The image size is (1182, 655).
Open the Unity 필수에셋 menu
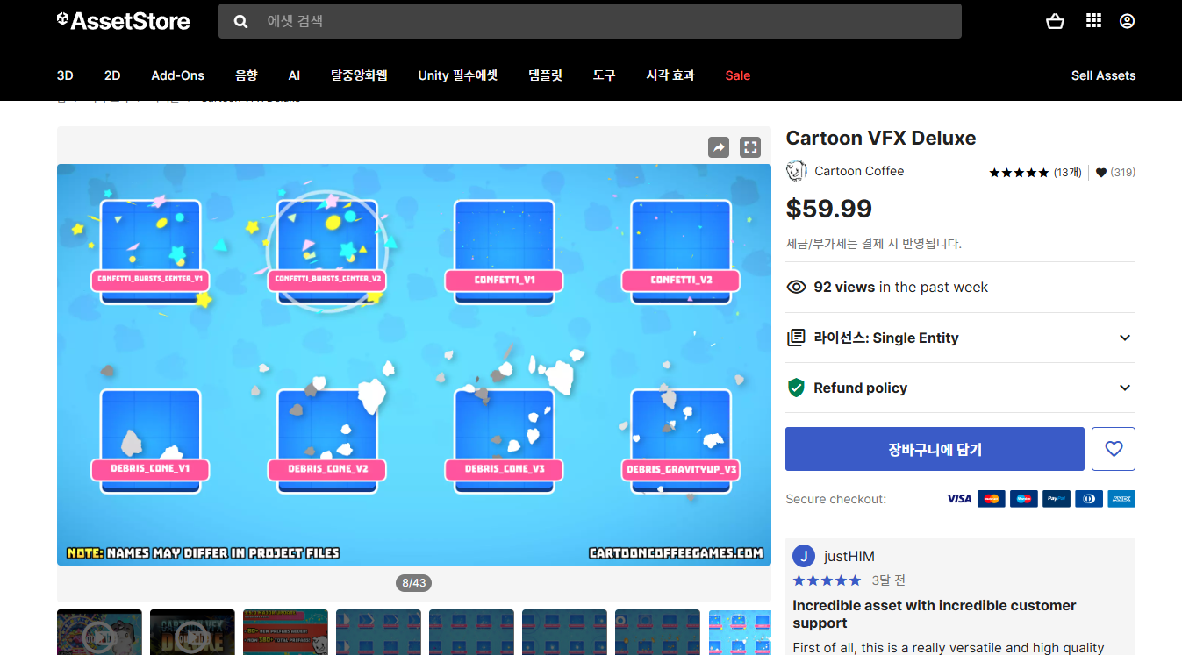pos(458,75)
